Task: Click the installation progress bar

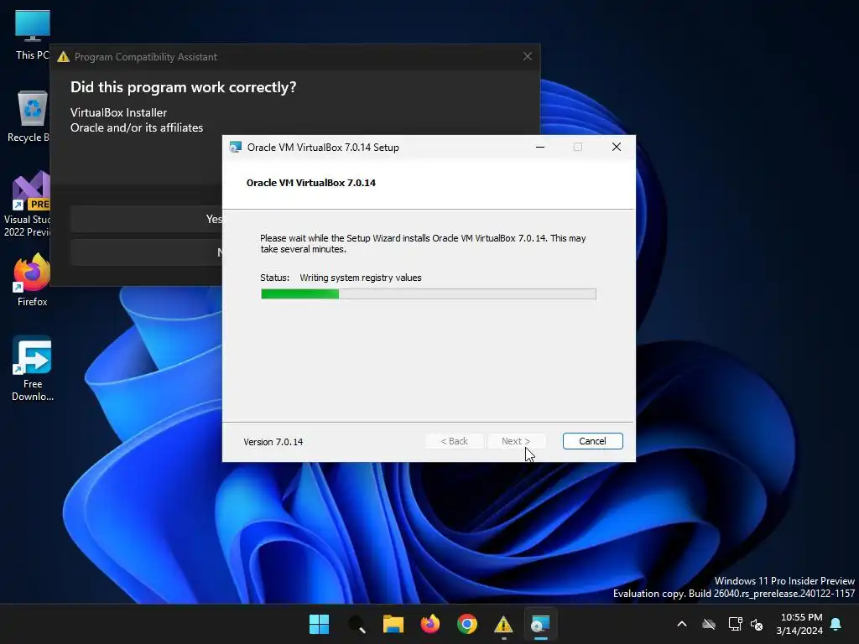Action: [429, 294]
